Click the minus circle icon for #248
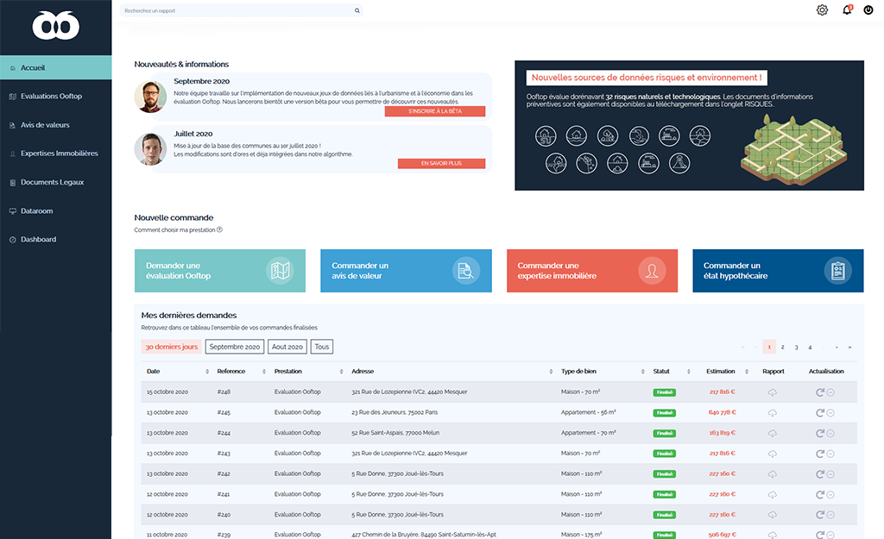This screenshot has width=884, height=539. (830, 392)
